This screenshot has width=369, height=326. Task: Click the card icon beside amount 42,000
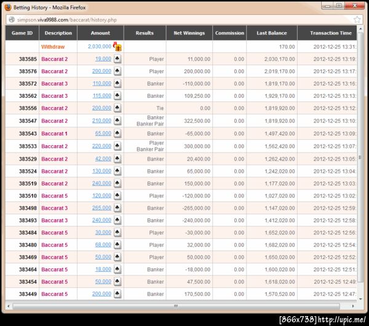pyautogui.click(x=117, y=159)
